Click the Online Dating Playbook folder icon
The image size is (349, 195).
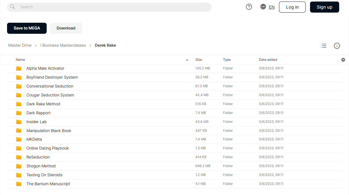[x=19, y=148]
